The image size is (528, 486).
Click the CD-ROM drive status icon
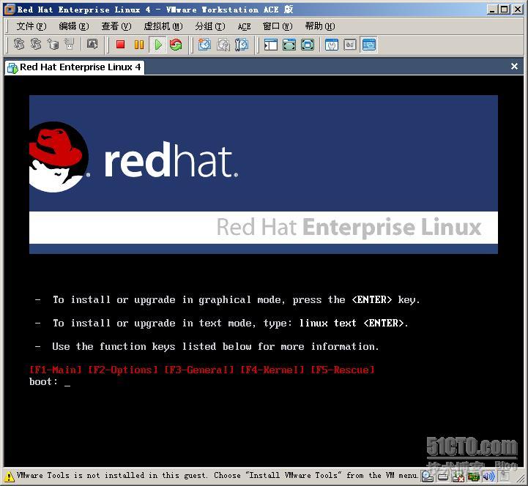coord(428,476)
